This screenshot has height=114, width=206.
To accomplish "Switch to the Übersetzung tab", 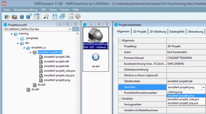I will pos(196,32).
